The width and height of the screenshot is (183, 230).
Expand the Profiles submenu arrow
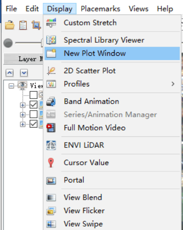173,84
